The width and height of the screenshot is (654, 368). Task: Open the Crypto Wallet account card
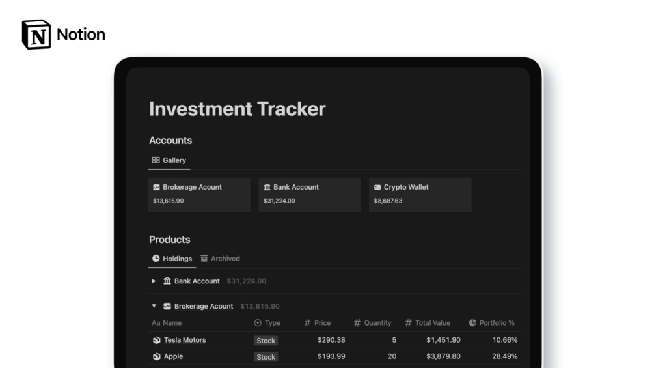pyautogui.click(x=420, y=194)
